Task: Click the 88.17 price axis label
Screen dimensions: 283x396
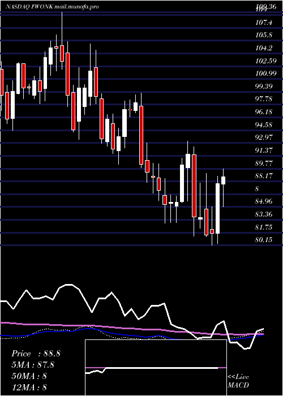Action: click(x=264, y=176)
